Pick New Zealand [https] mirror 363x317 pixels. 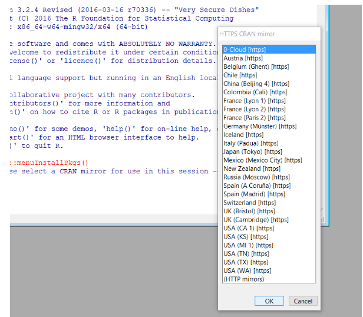click(x=269, y=169)
